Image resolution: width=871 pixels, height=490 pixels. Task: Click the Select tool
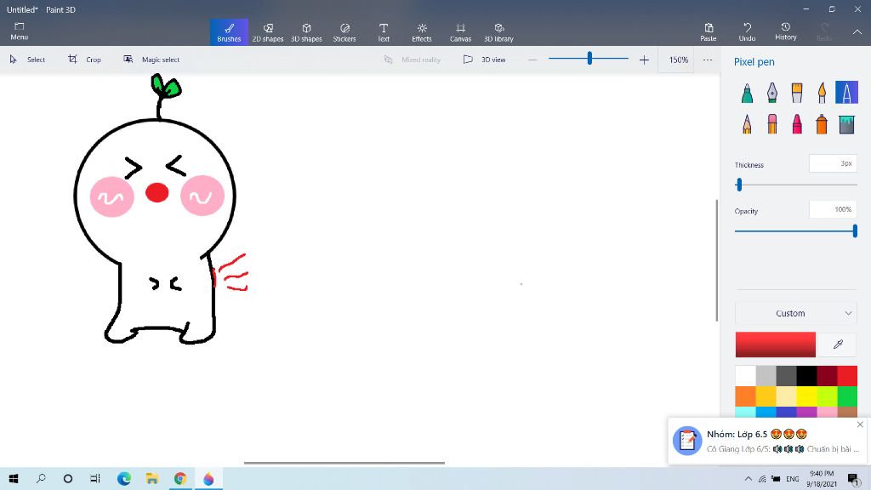(x=27, y=60)
